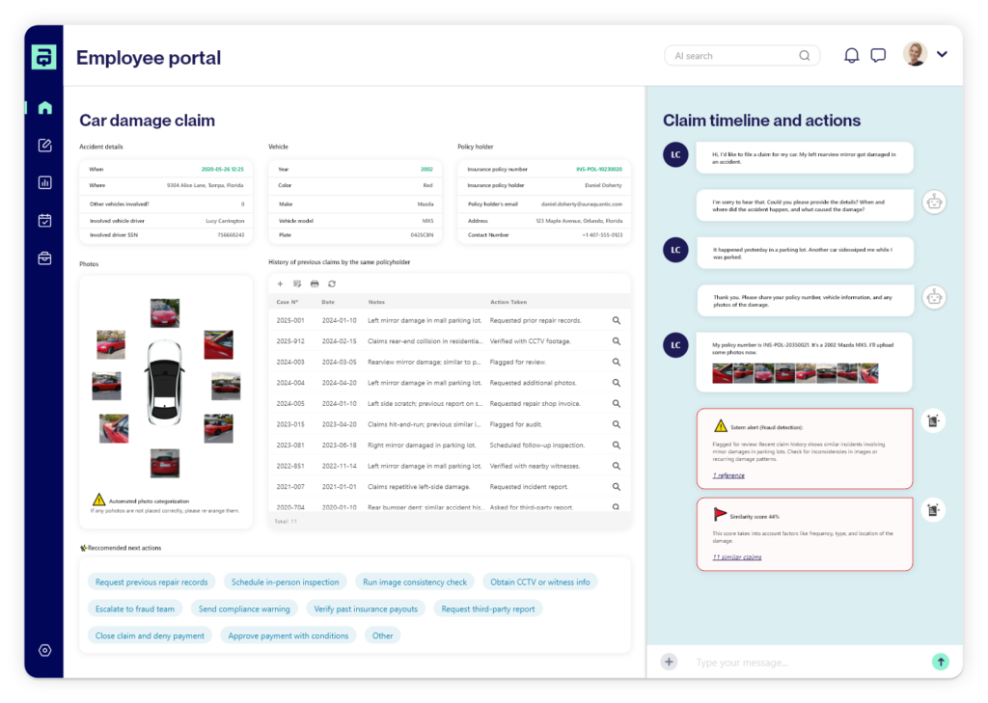Image resolution: width=988 pixels, height=703 pixels.
Task: Refresh the claims history list
Action: coord(331,284)
